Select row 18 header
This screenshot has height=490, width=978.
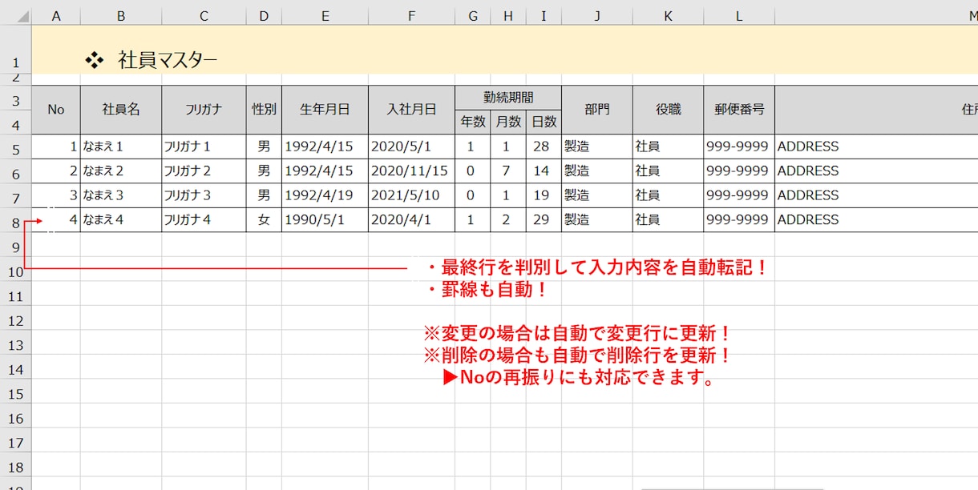tap(15, 465)
